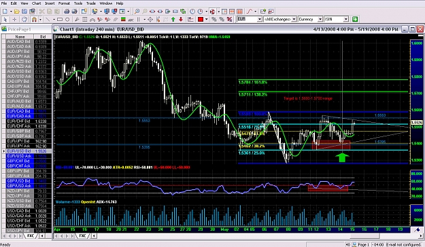Screen dimensions: 425x247
Task: Insert a red down arrow marker
Action: click(181, 20)
